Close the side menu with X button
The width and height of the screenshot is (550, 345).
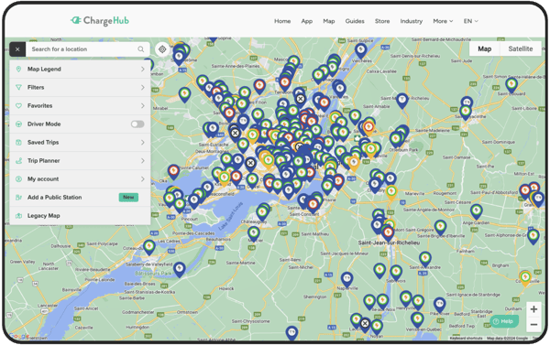pos(17,49)
